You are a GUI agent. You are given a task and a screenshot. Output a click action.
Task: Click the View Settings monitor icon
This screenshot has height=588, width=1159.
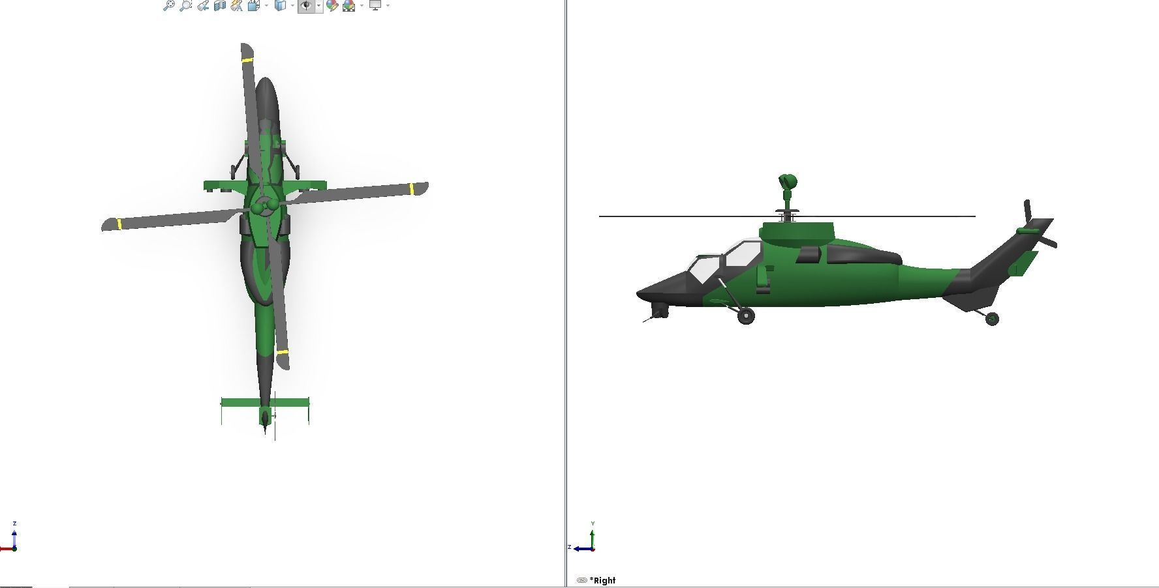pos(375,5)
